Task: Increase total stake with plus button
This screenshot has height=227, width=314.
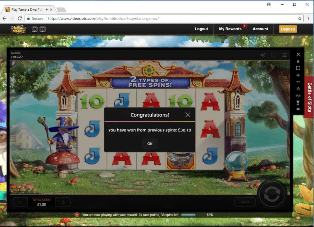Action: tap(63, 202)
